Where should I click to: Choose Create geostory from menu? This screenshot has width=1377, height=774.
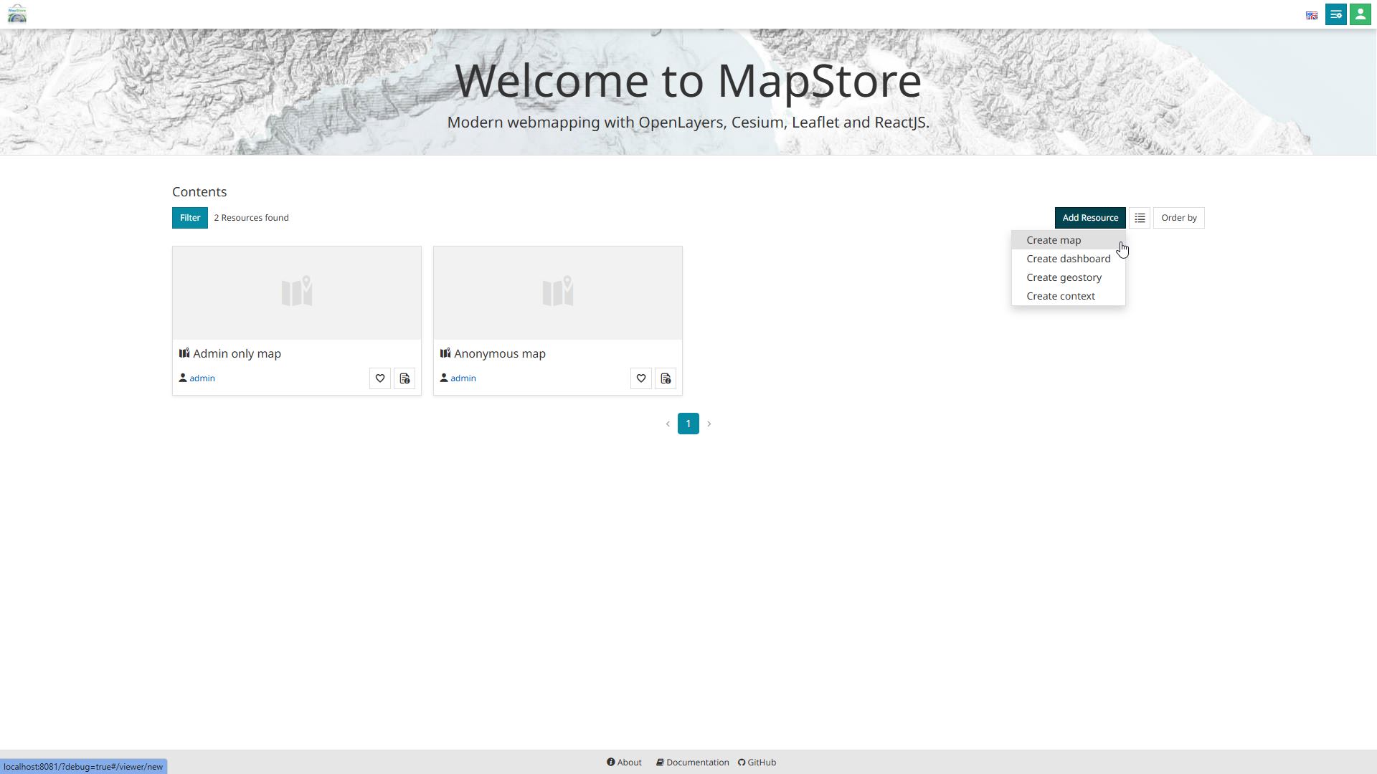point(1069,277)
